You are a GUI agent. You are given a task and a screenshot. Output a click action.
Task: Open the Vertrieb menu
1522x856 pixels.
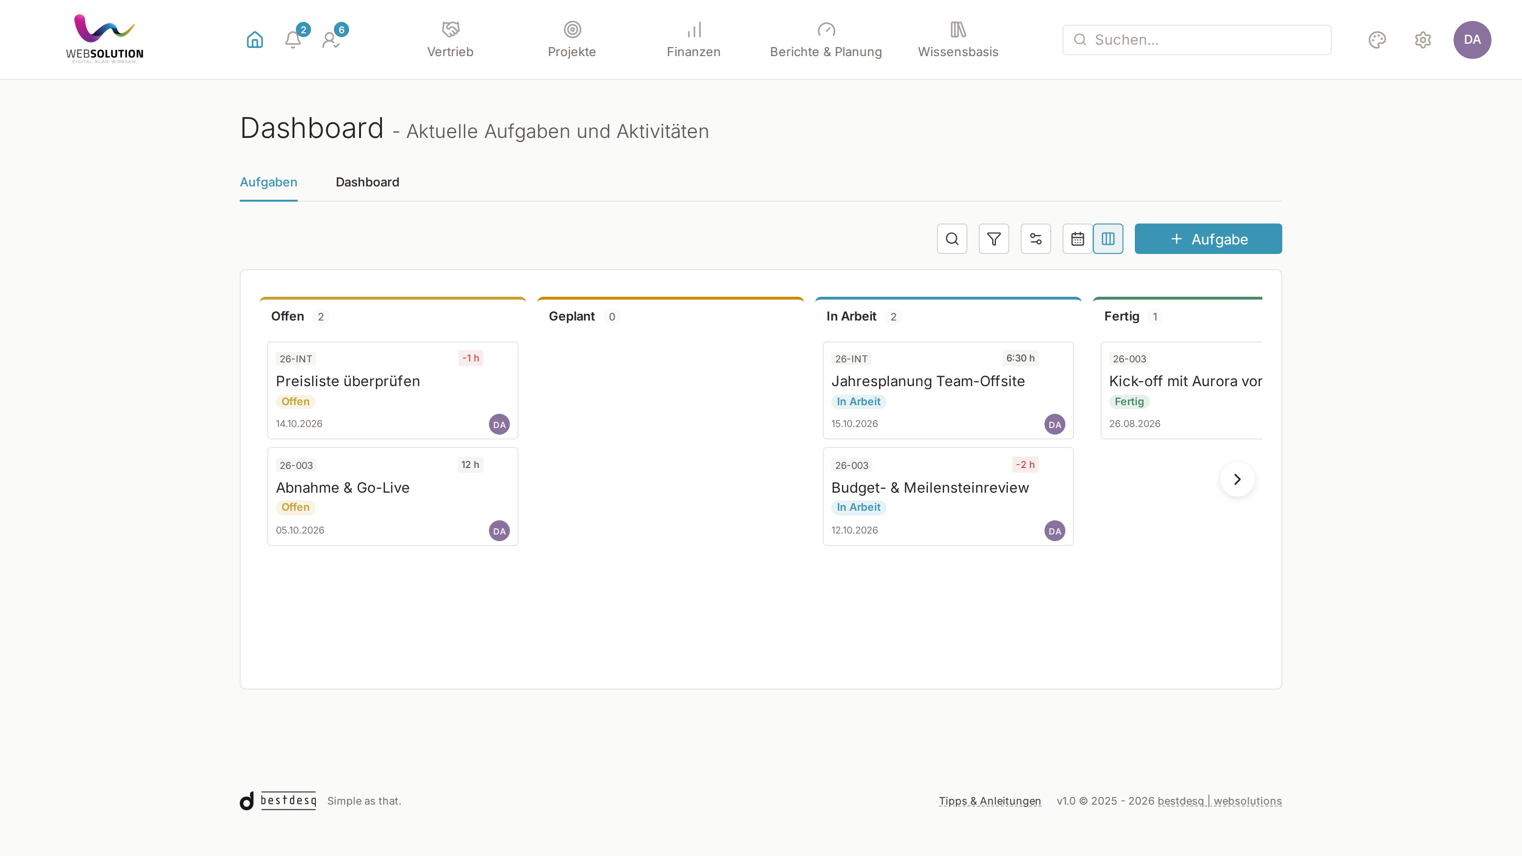point(450,39)
